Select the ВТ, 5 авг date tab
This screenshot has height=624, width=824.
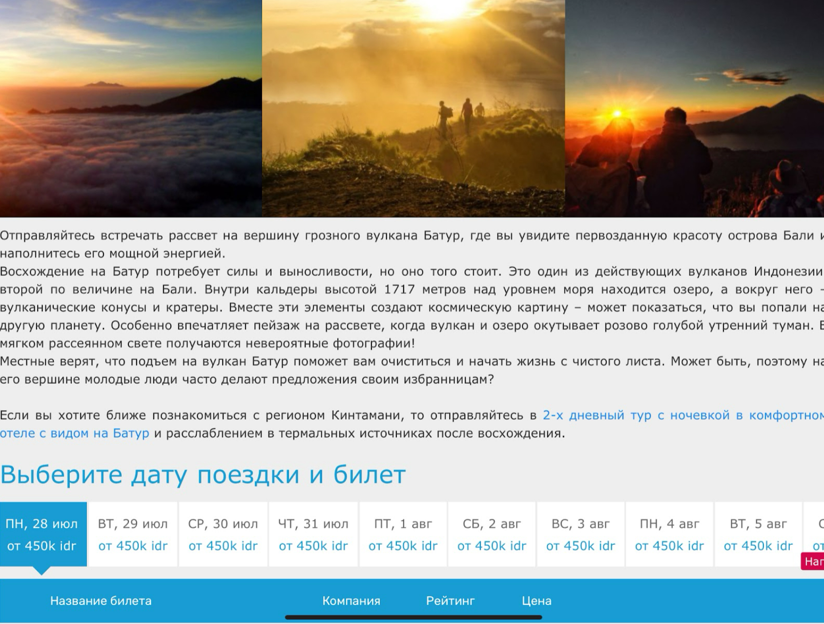coord(759,534)
